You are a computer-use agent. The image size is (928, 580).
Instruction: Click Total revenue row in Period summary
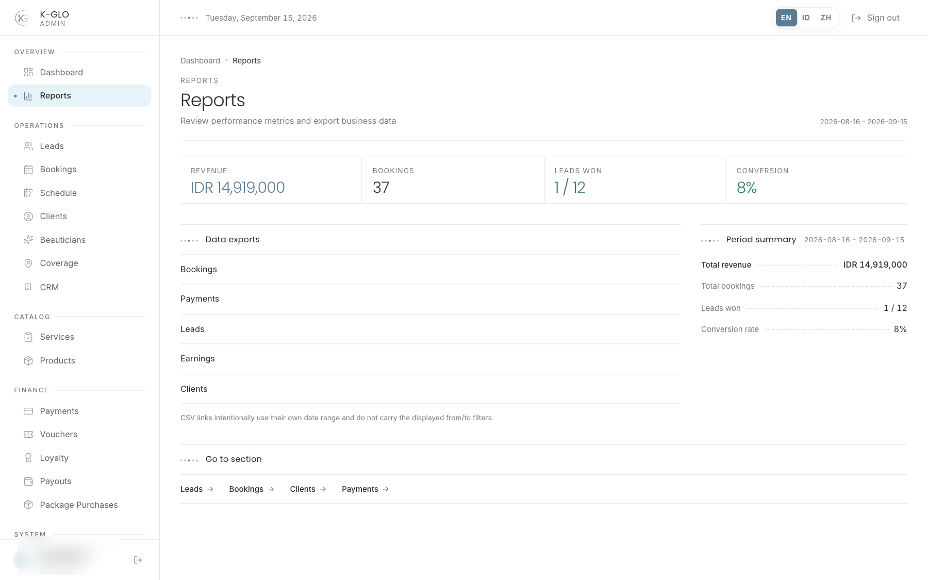click(804, 265)
